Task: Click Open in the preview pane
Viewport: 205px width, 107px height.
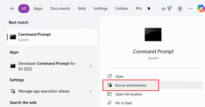Action: click(x=153, y=76)
